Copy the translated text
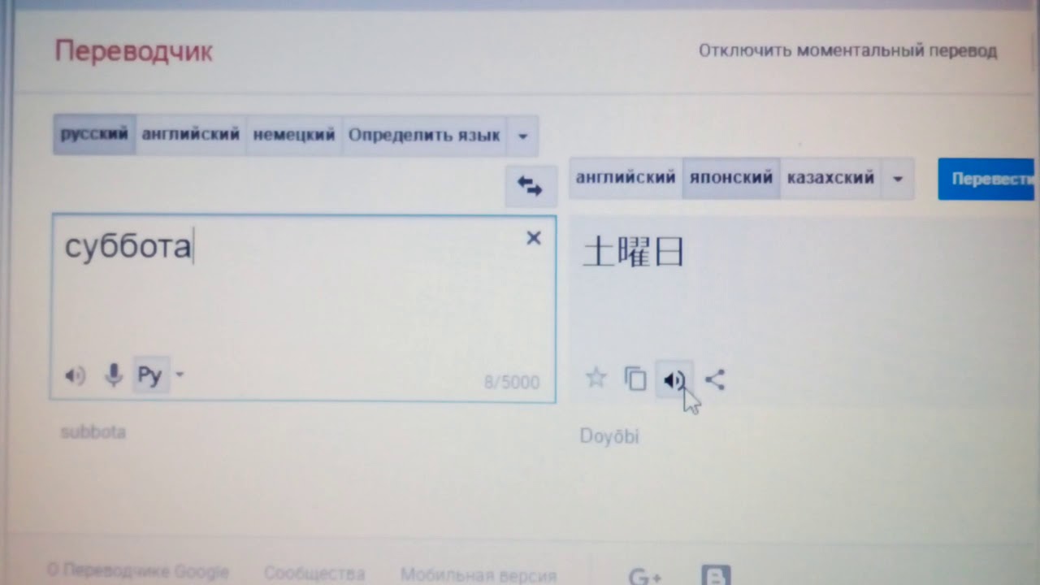Viewport: 1040px width, 585px height. click(x=635, y=379)
